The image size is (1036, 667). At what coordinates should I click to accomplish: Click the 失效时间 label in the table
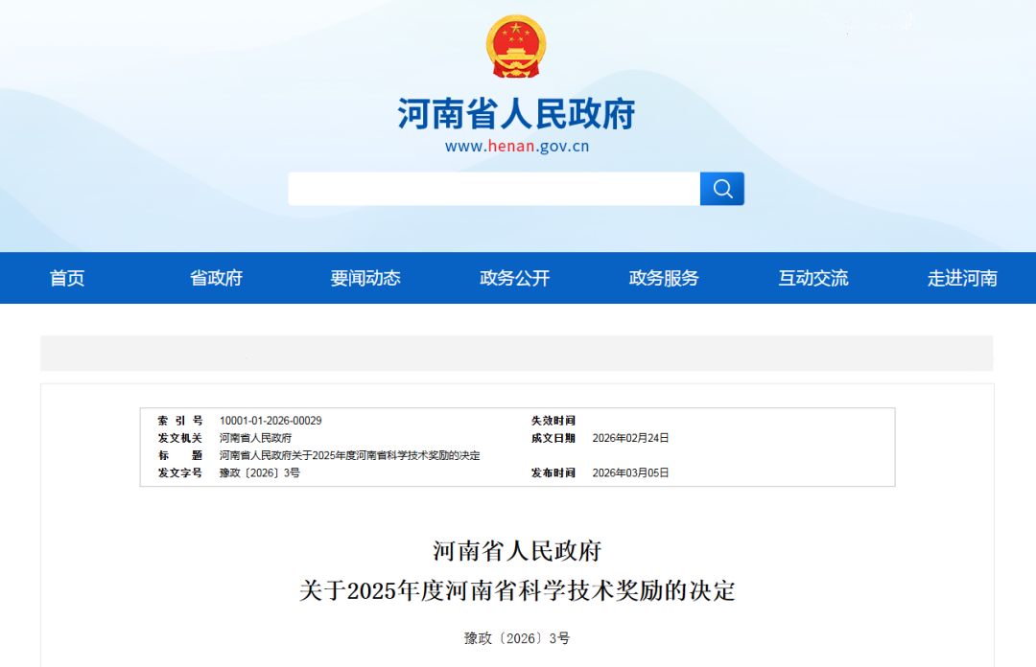(553, 421)
